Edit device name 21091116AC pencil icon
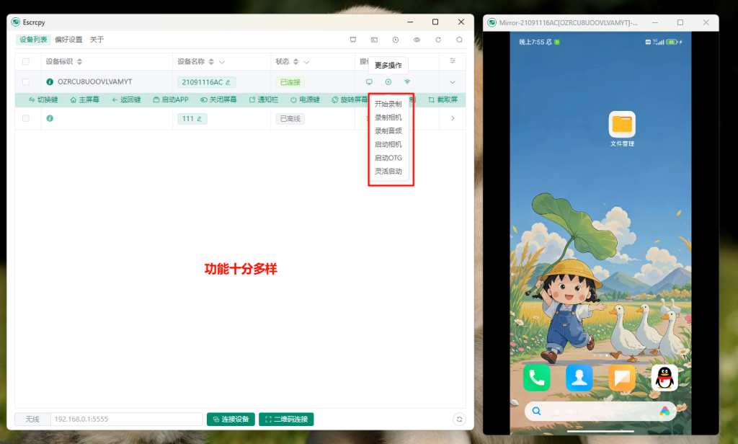Image resolution: width=738 pixels, height=444 pixels. (x=228, y=82)
